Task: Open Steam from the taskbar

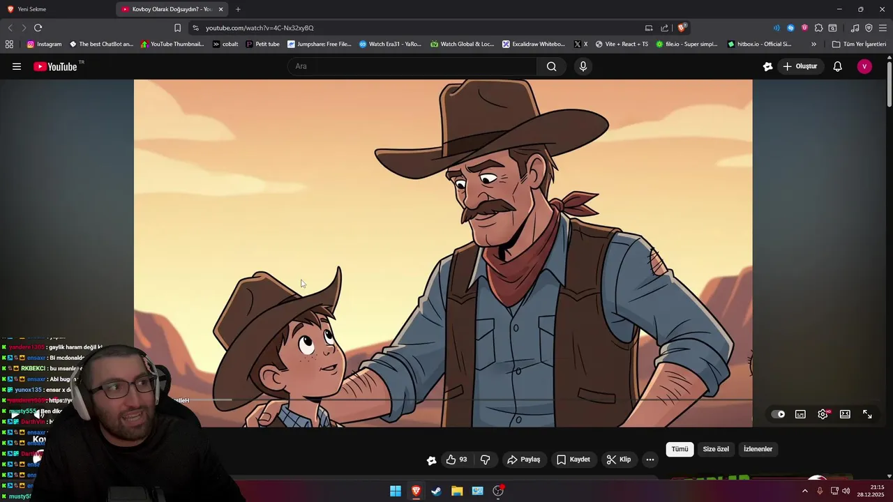Action: point(436,491)
